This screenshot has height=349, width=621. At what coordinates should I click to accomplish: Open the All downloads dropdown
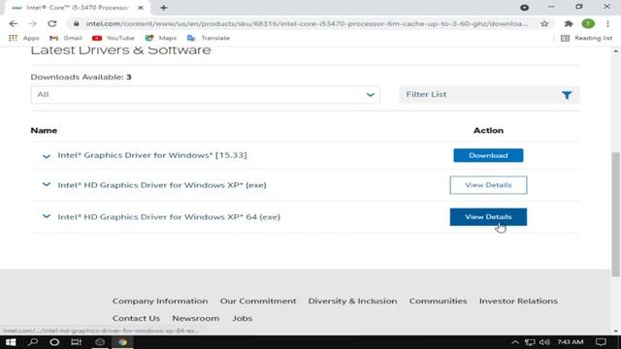[205, 95]
